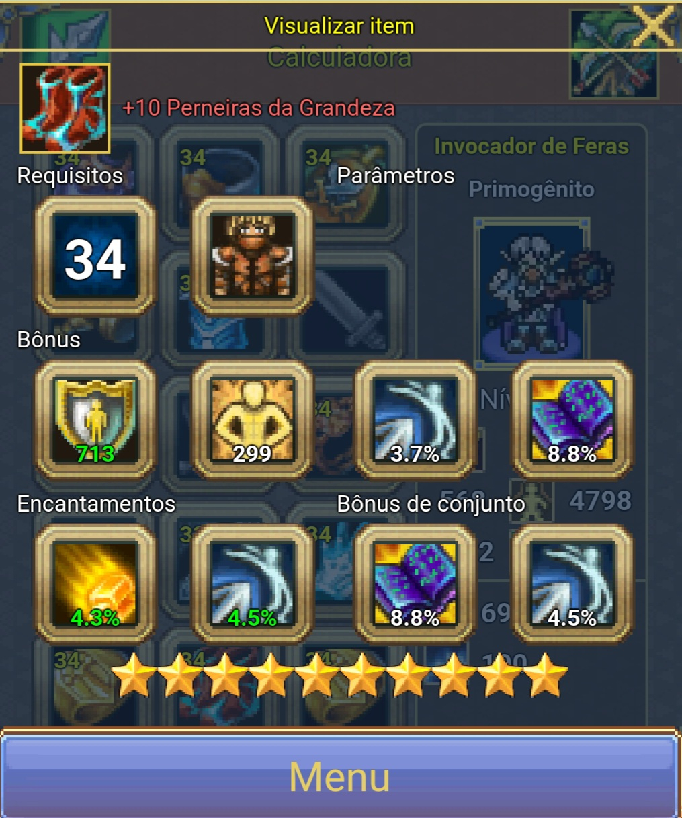
Task: Click the green 4.5% dodge enchantment icon
Action: pyautogui.click(x=253, y=584)
